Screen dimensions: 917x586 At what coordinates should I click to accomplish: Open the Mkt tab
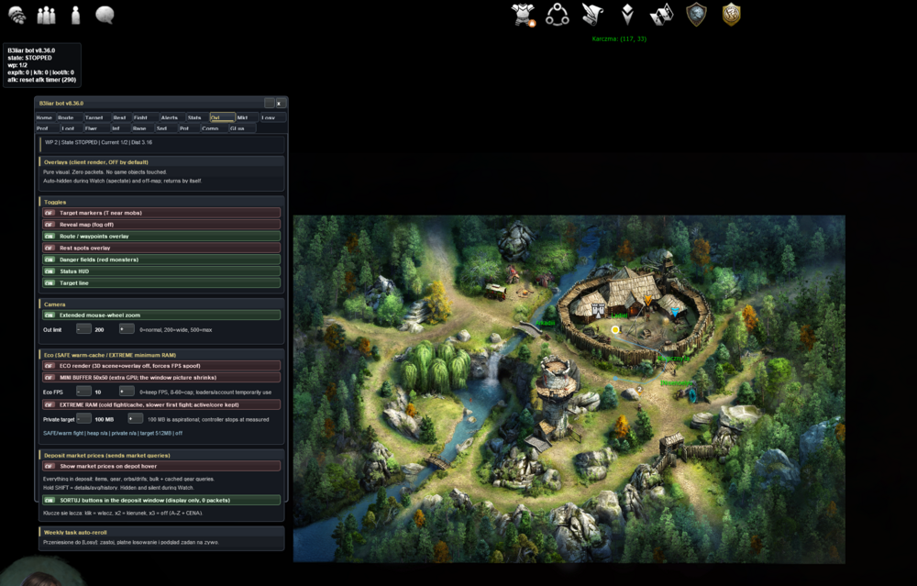248,117
